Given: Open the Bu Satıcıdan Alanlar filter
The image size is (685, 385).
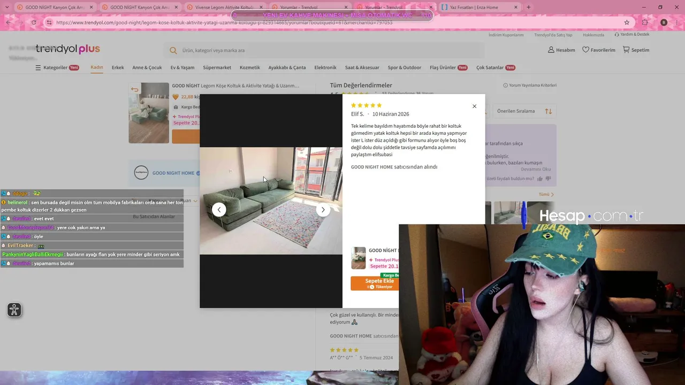Looking at the screenshot, I should pyautogui.click(x=154, y=217).
